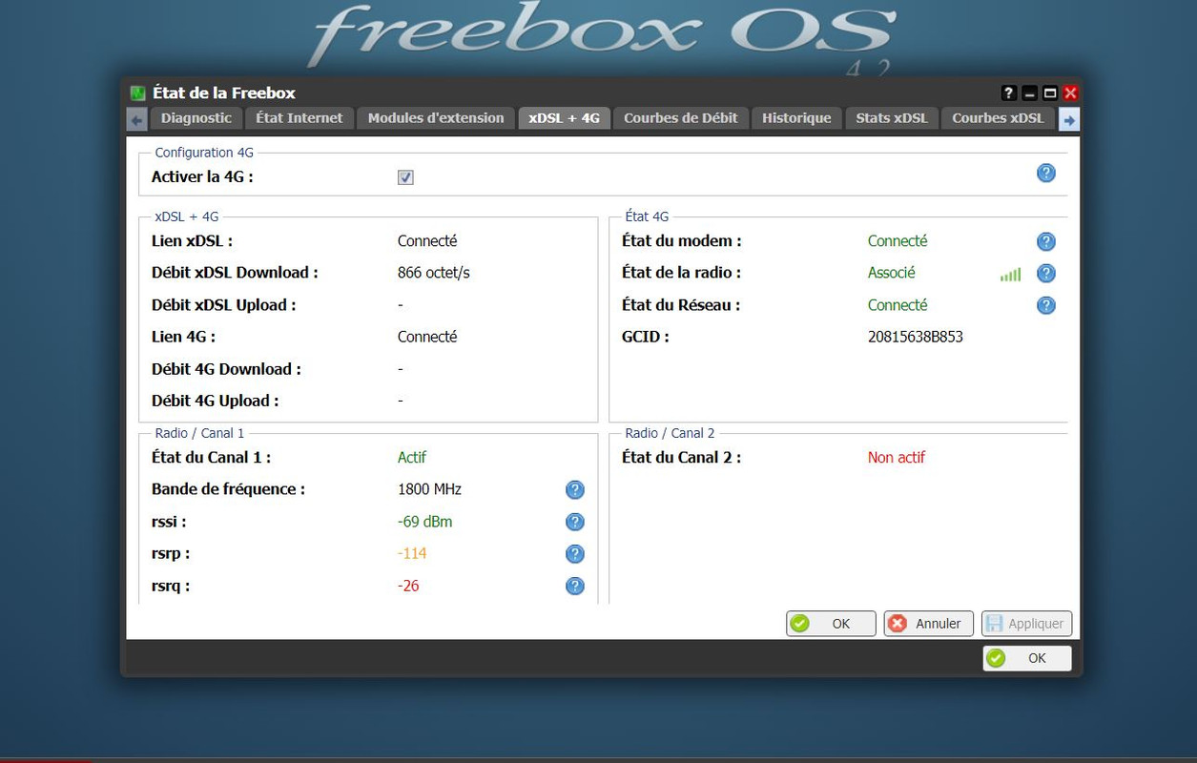Screen dimensions: 1197x763
Task: Click the red Non actif status
Action: click(897, 458)
